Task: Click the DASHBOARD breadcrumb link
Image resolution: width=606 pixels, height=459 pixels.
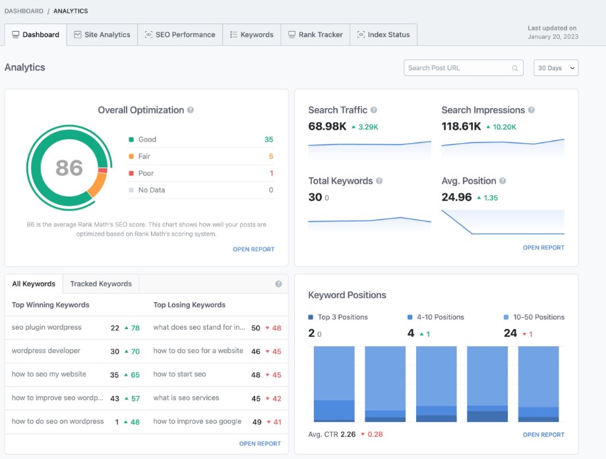Action: [24, 11]
